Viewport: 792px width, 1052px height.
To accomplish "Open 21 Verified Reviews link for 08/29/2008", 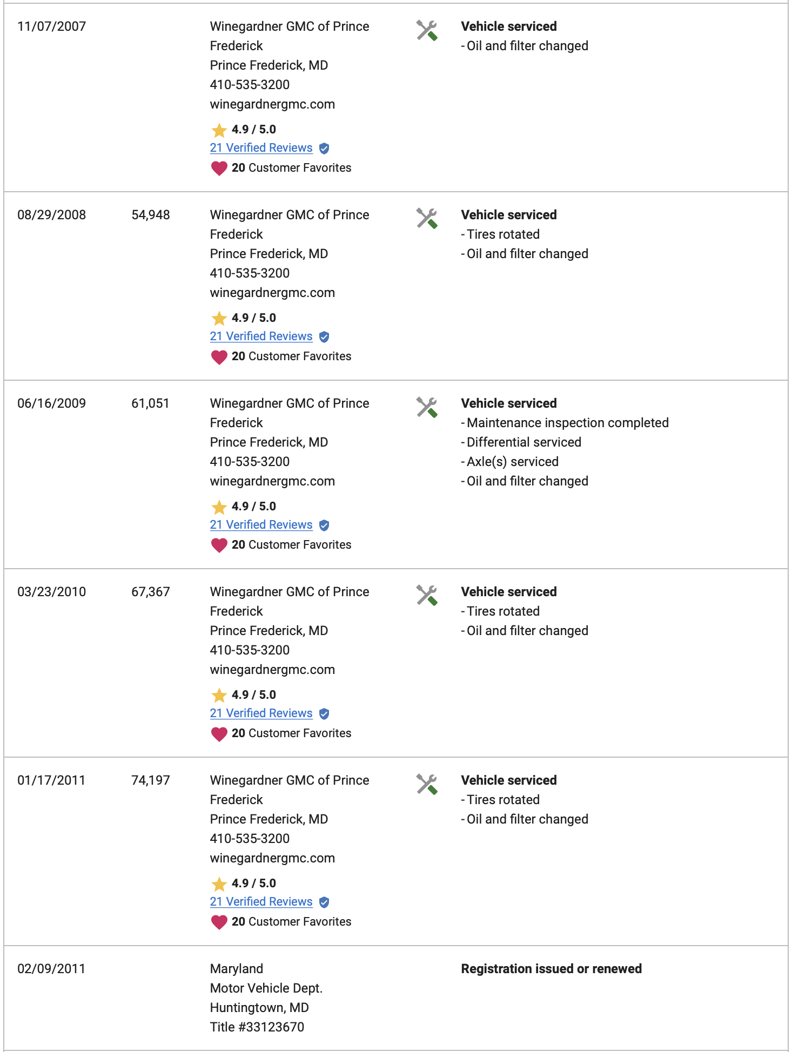I will (x=261, y=336).
